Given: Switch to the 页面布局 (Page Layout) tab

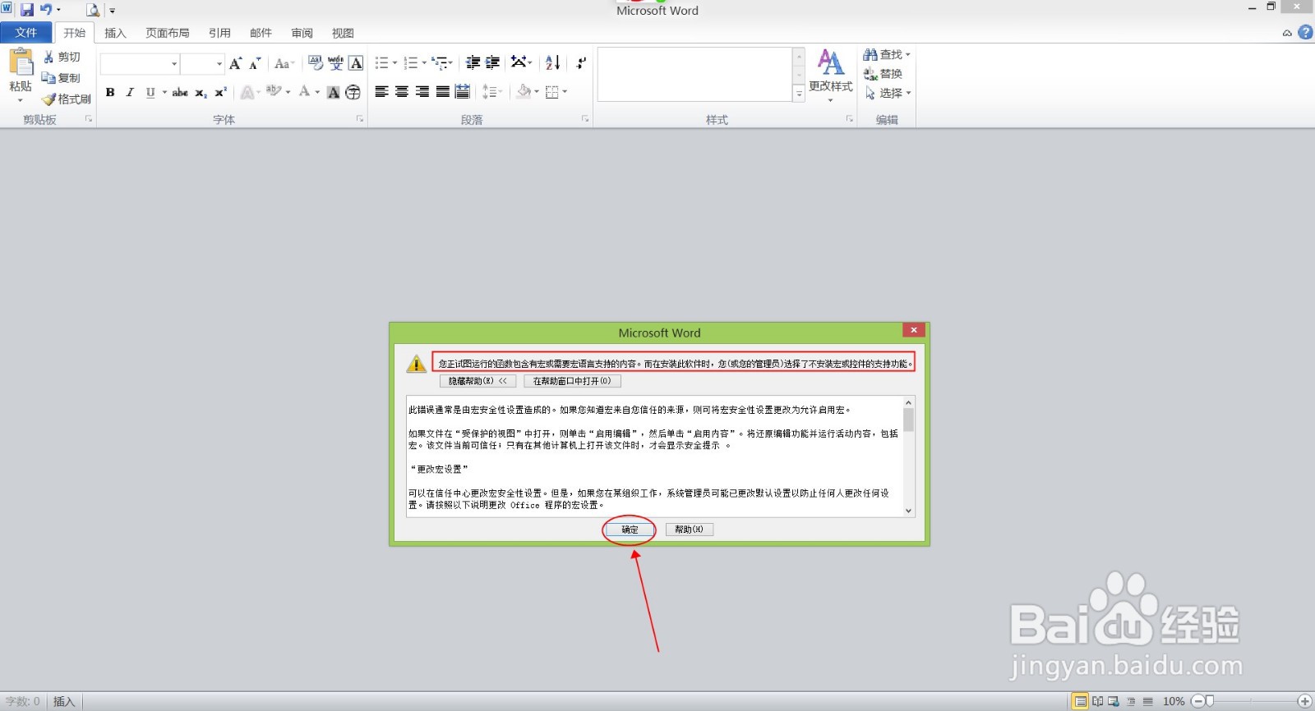Looking at the screenshot, I should pyautogui.click(x=168, y=33).
